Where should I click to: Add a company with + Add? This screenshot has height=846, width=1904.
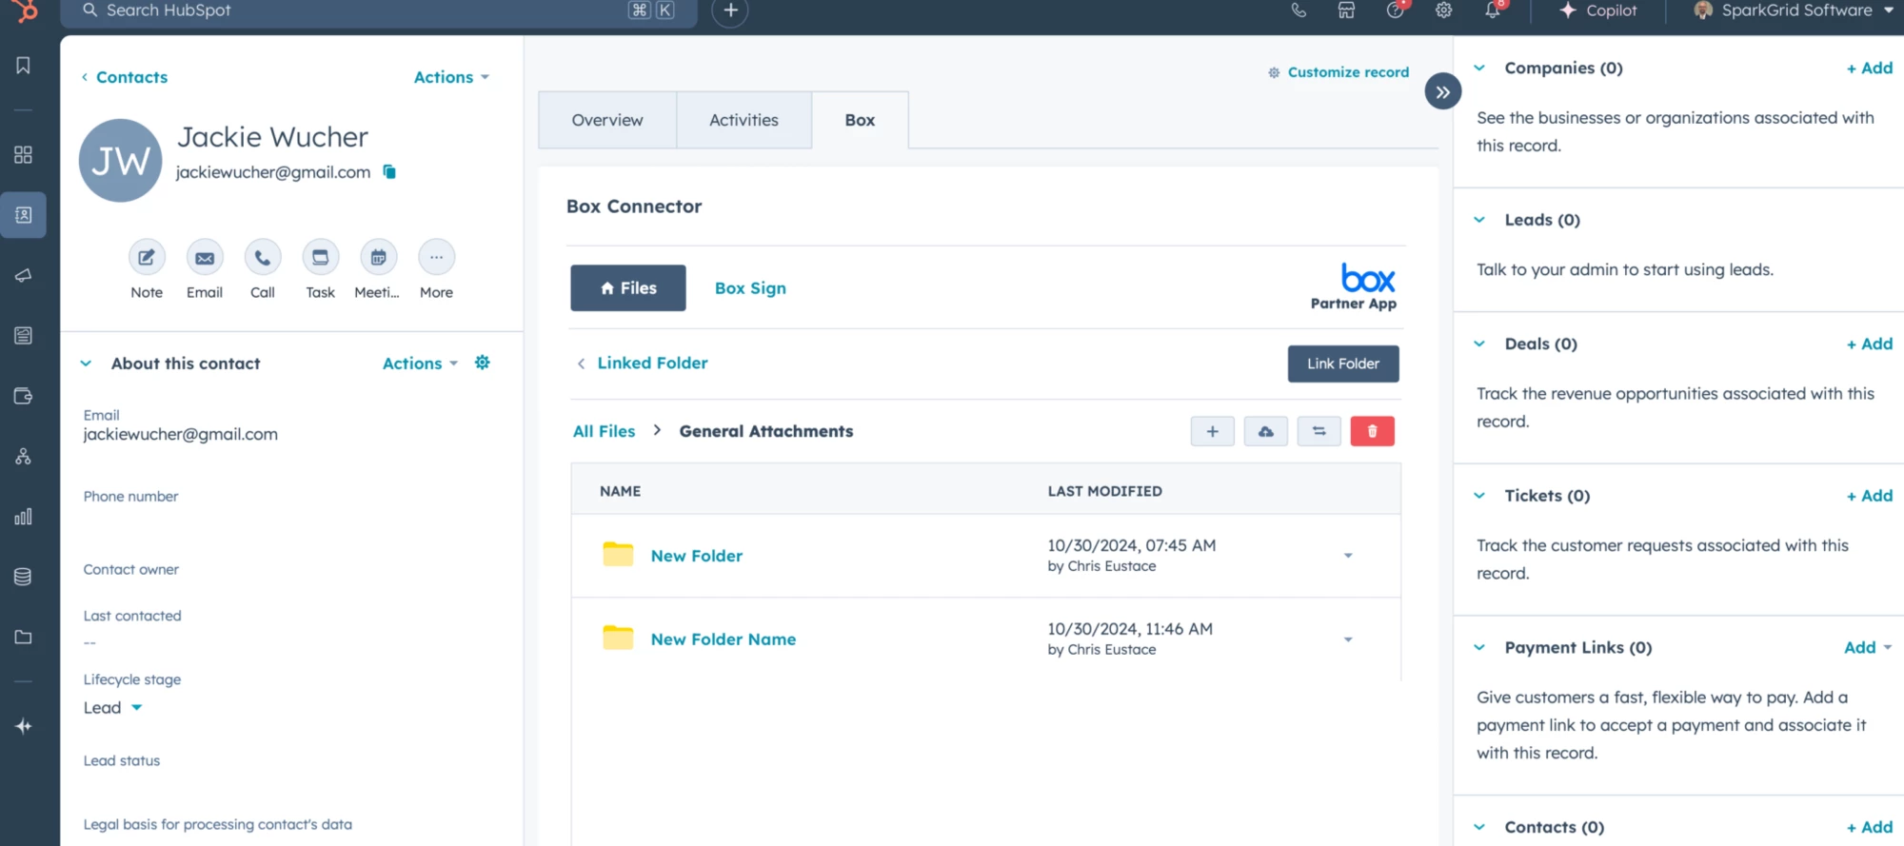(x=1870, y=68)
